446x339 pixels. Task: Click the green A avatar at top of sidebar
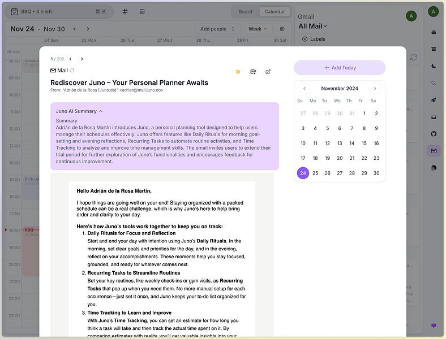click(x=433, y=12)
